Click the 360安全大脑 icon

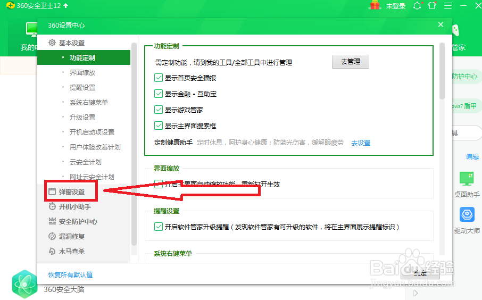24,284
